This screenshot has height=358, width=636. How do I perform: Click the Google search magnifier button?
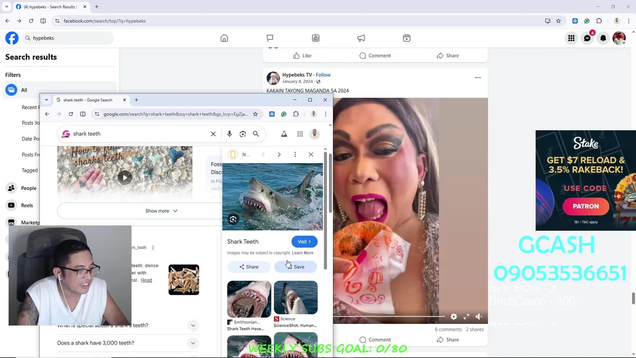click(256, 134)
